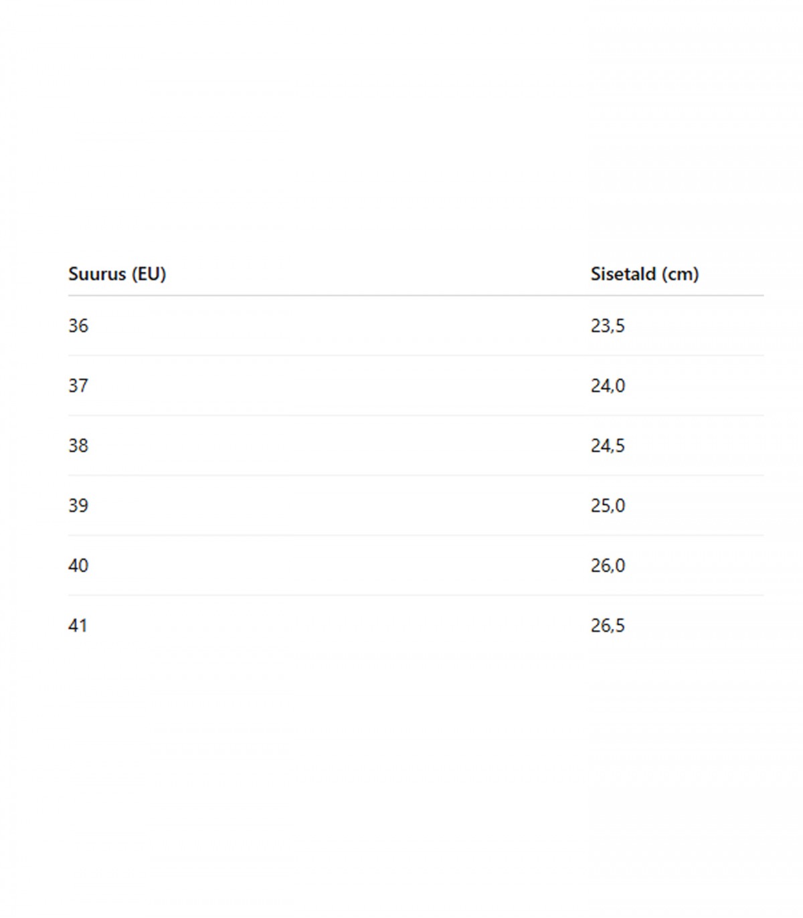Click the 24,5 insole length value
This screenshot has width=803, height=918.
[x=608, y=446]
